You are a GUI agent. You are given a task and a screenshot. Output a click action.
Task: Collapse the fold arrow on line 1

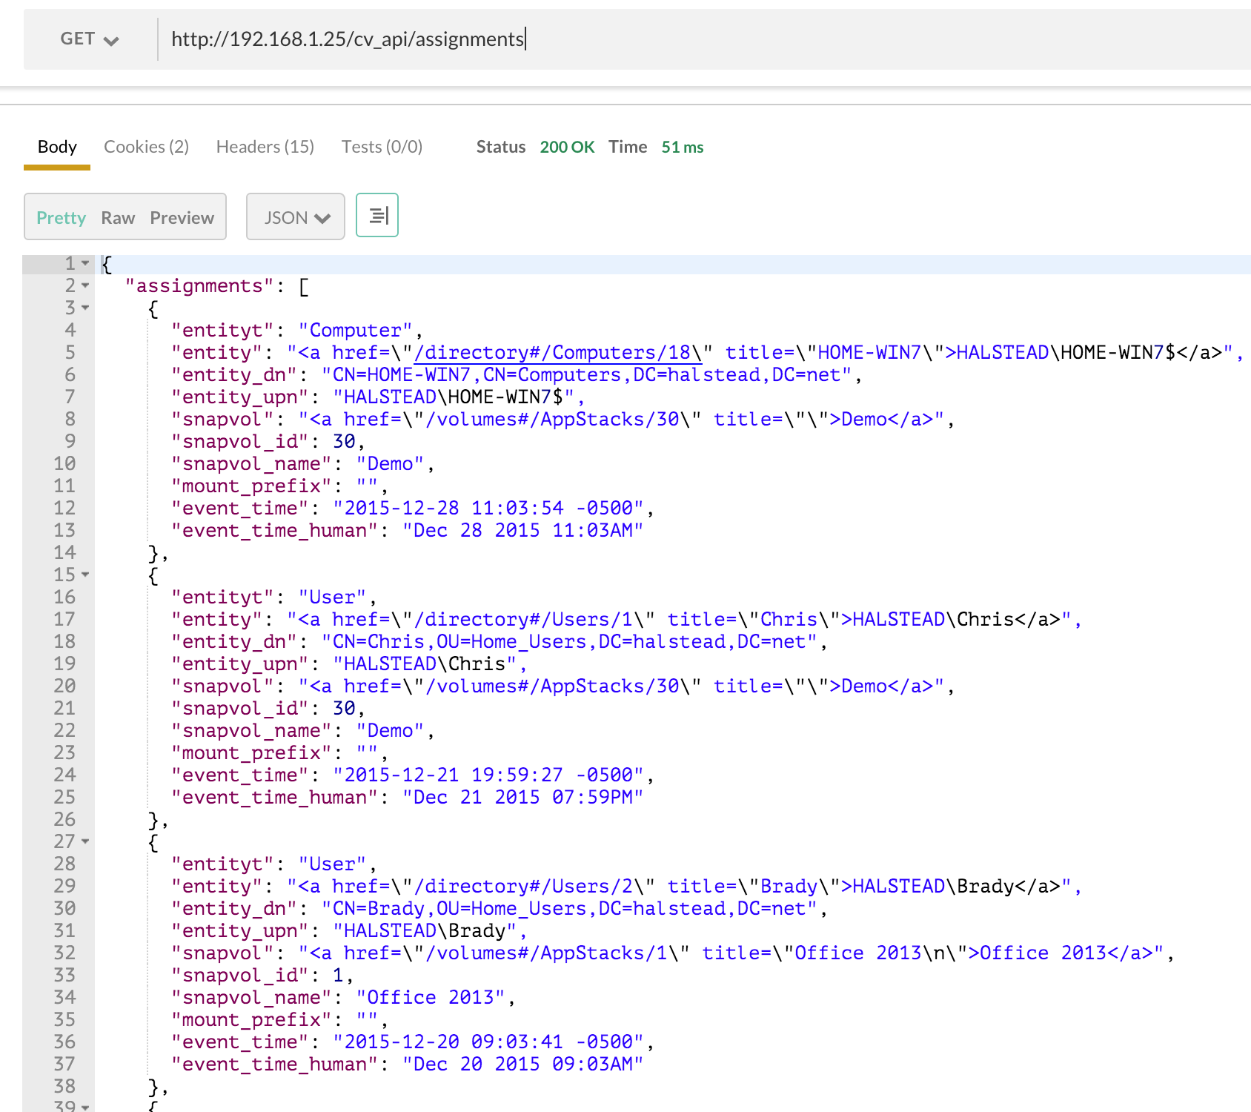(85, 264)
